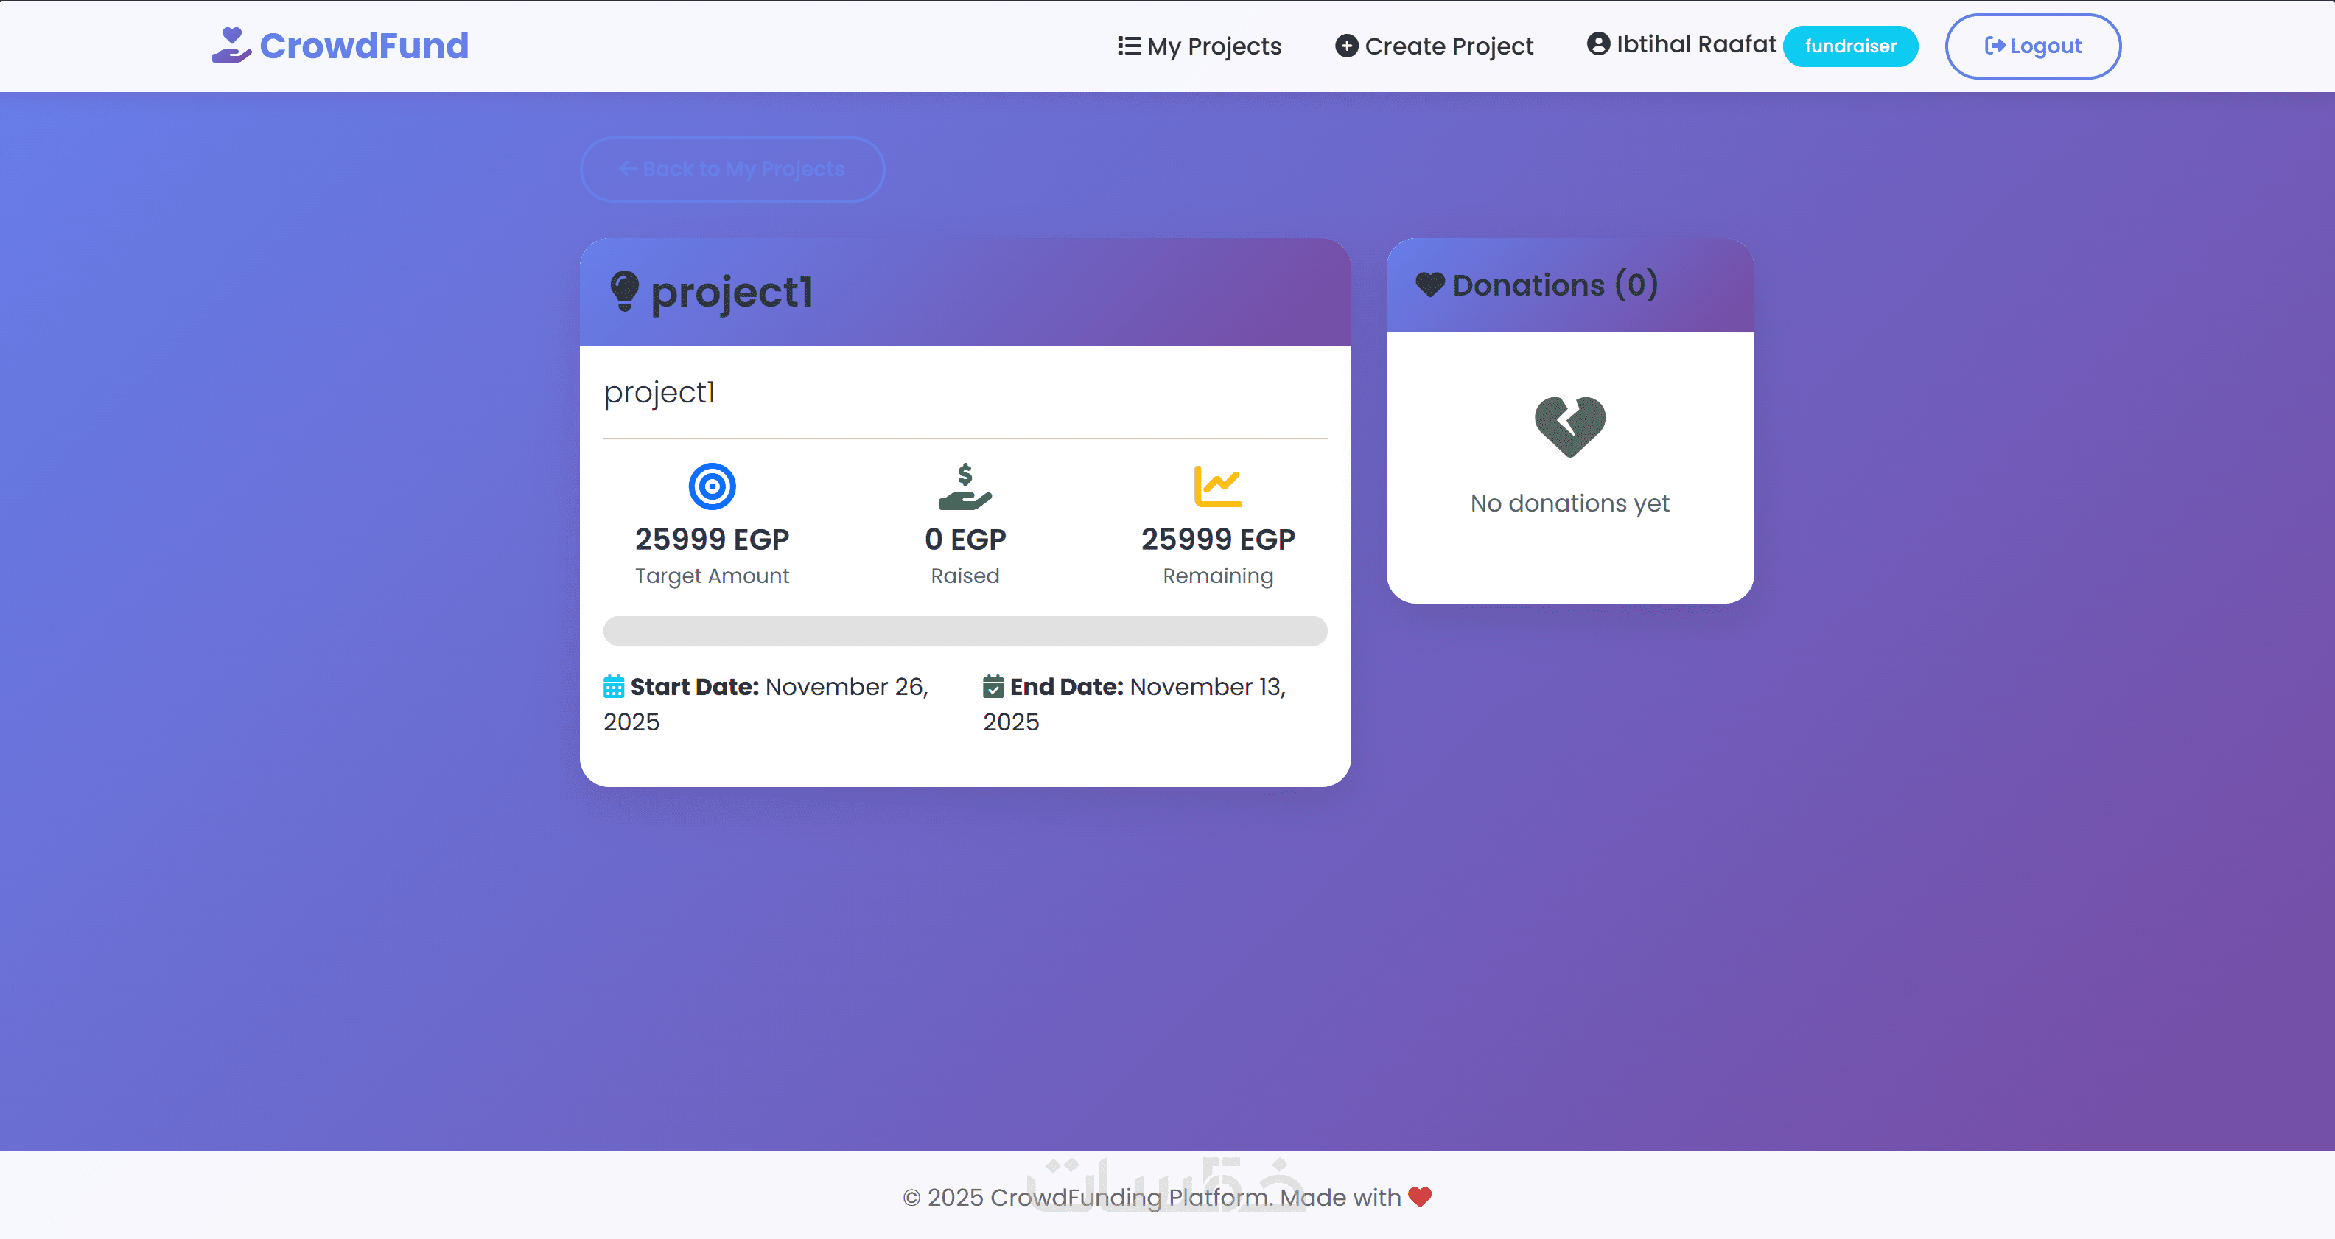Open My Projects in navigation bar
This screenshot has height=1239, width=2335.
[1200, 46]
